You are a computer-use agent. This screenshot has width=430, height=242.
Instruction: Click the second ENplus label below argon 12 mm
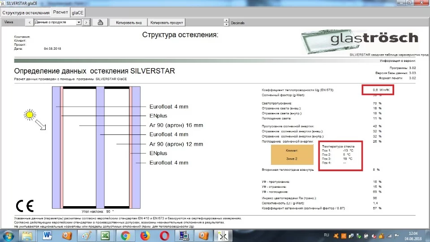coord(158,153)
